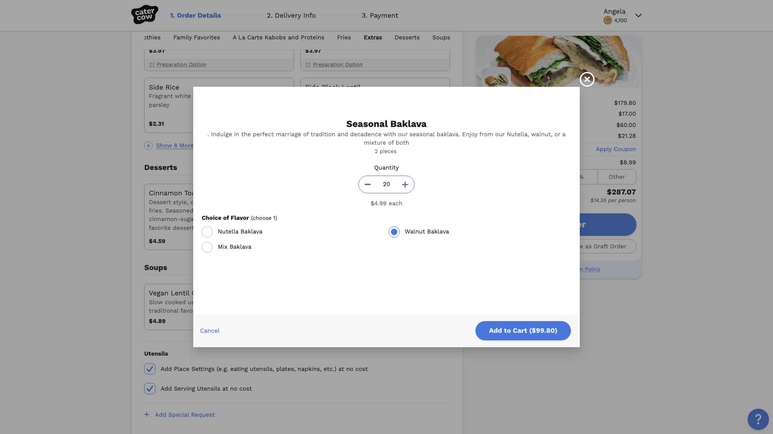Cancel the baklava dialog
The height and width of the screenshot is (434, 773).
coord(210,331)
